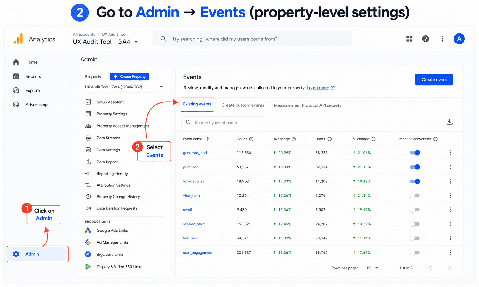Click the Reports bar chart icon
Image resolution: width=479 pixels, height=287 pixels.
[16, 76]
